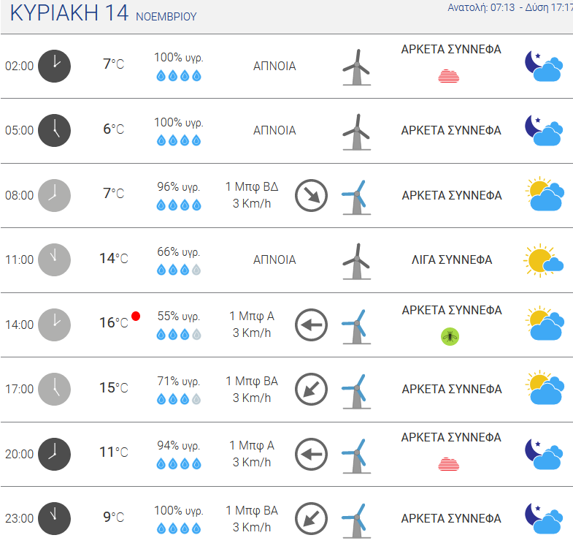Click the night cloudy icon at 02:00
This screenshot has height=546, width=573.
(544, 67)
